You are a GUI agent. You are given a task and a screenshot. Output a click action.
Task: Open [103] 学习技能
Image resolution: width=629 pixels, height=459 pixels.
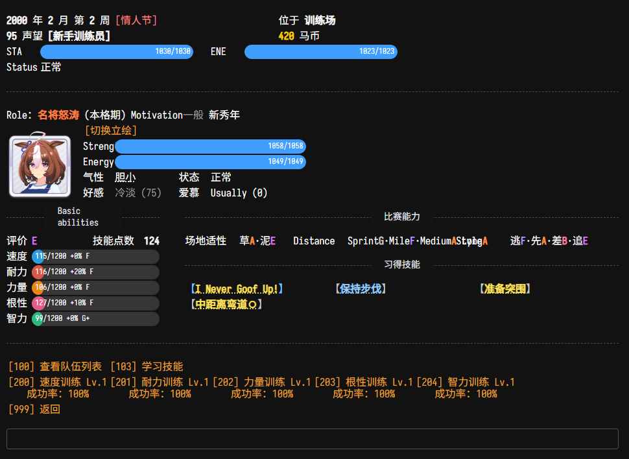(147, 366)
